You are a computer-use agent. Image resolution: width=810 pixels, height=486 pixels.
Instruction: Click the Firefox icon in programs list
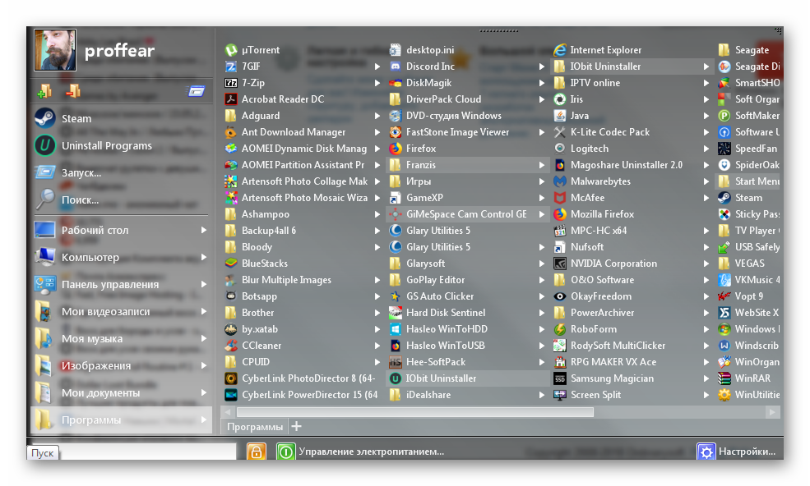point(396,149)
